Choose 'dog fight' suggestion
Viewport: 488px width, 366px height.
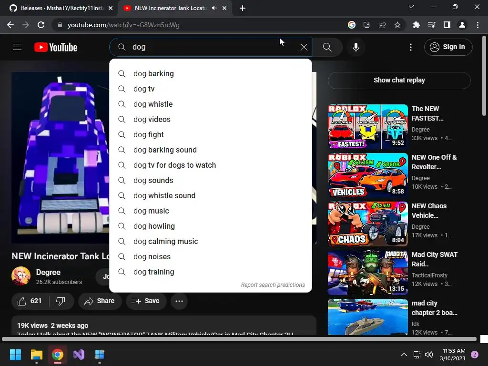(x=210, y=135)
